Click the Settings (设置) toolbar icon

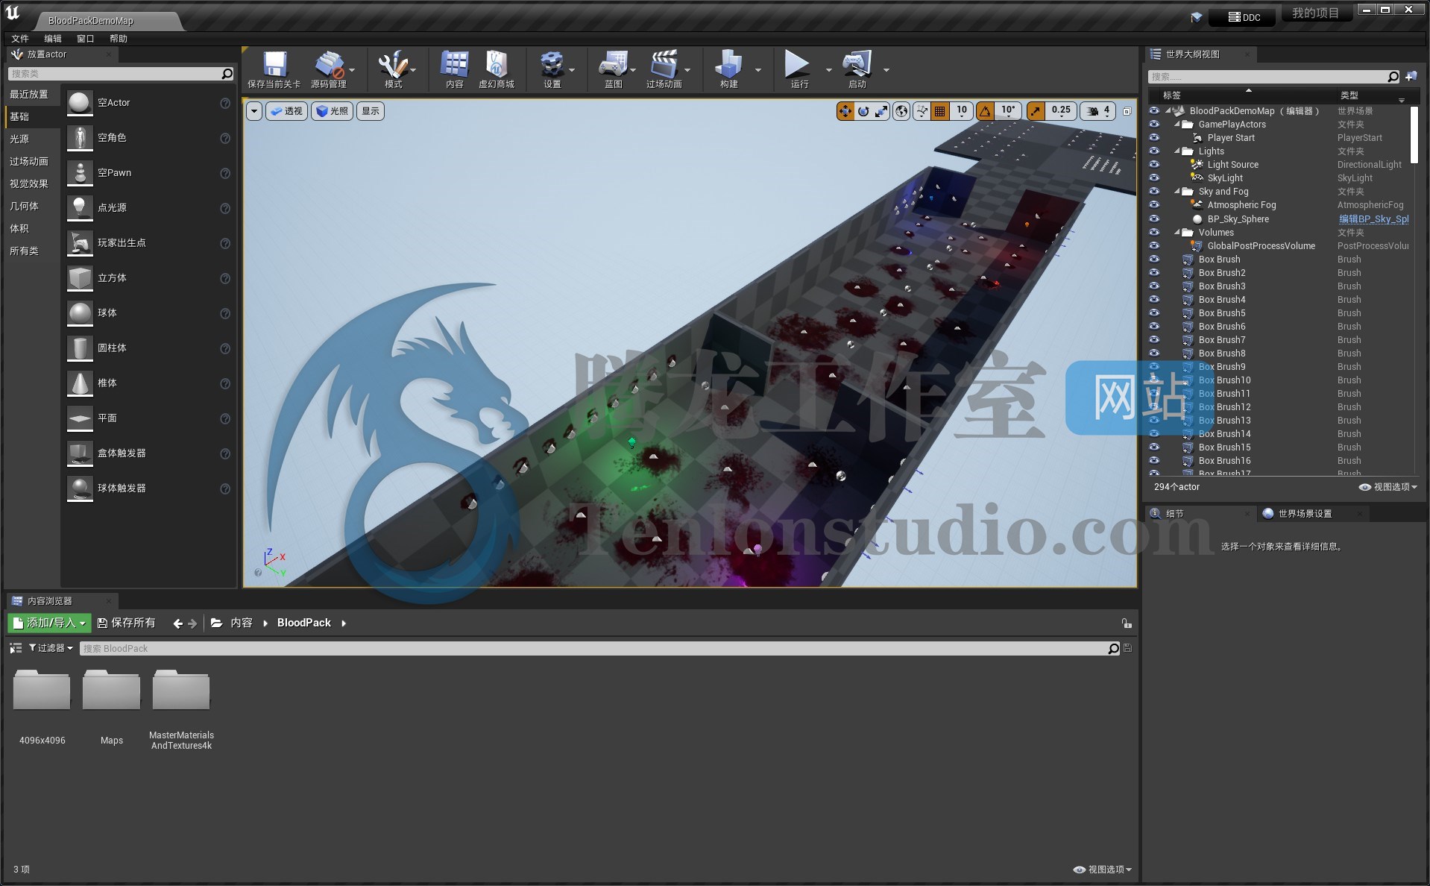(x=552, y=65)
